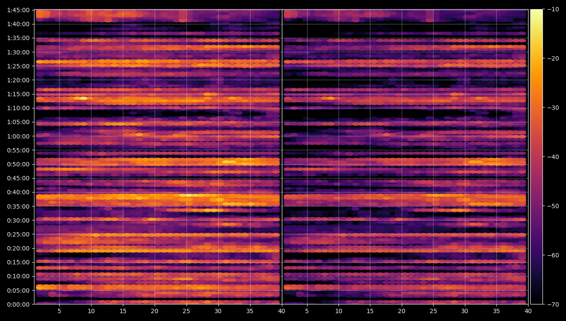Click x-axis label 15 under the right heatmap
The width and height of the screenshot is (566, 321).
(370, 311)
